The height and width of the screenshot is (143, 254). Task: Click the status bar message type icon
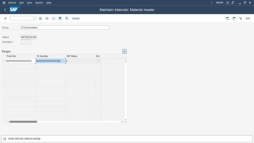click(5, 139)
